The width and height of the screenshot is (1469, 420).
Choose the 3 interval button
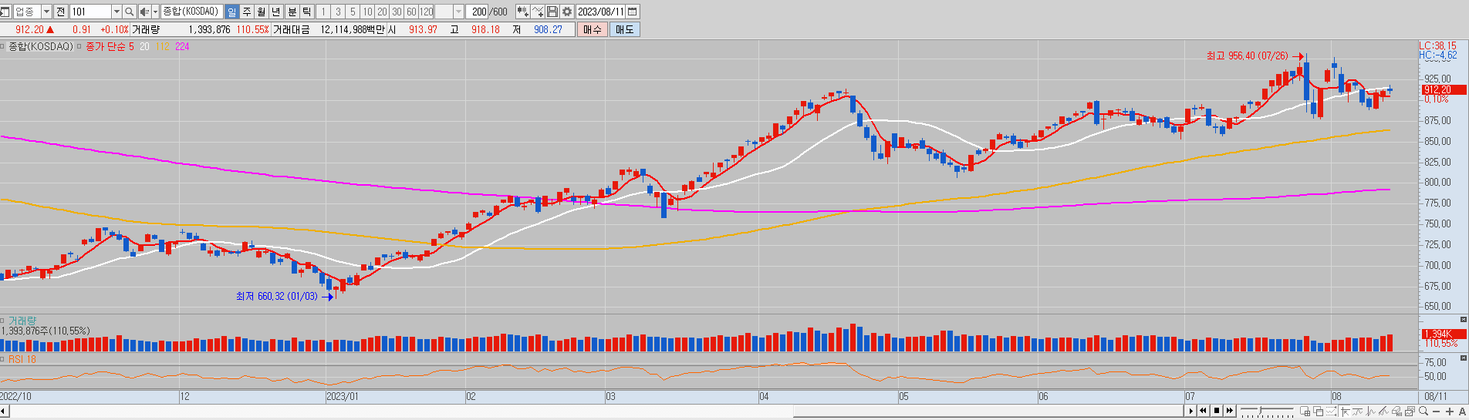pyautogui.click(x=338, y=12)
